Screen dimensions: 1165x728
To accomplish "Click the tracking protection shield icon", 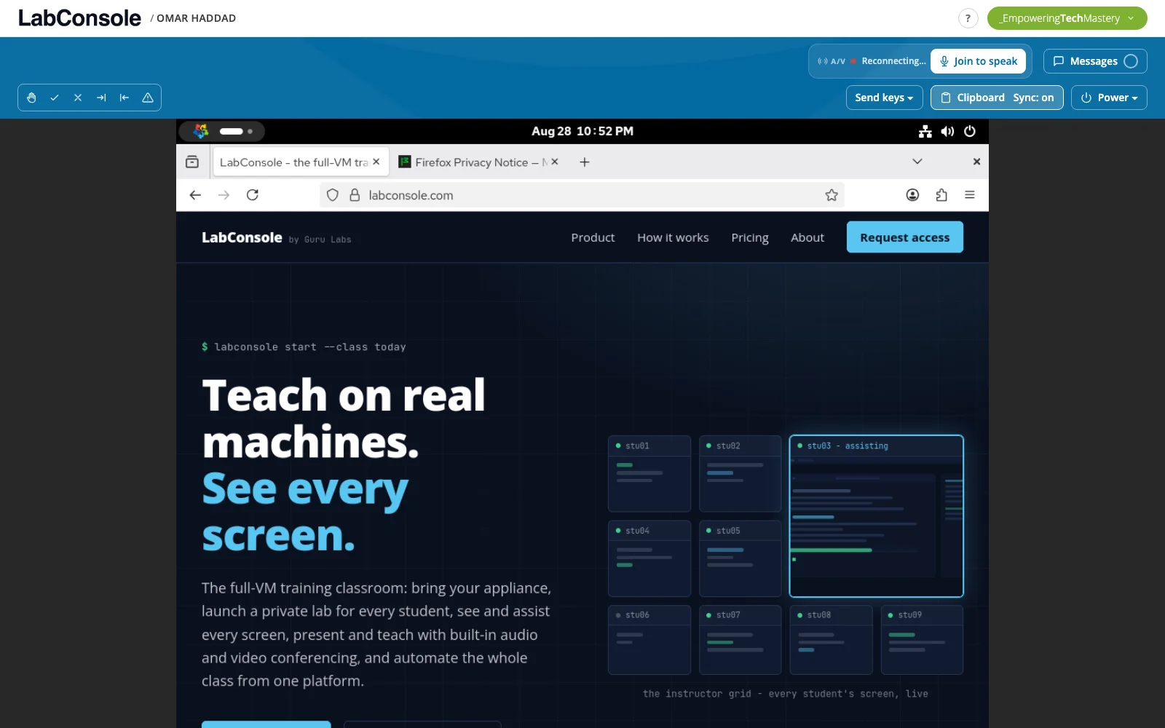I will (333, 195).
